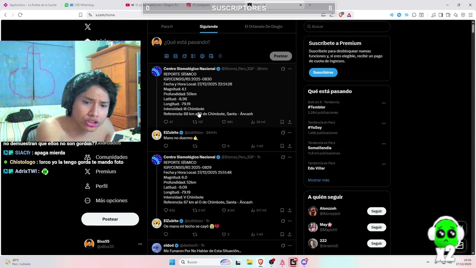Add media image to the new post

tap(167, 56)
